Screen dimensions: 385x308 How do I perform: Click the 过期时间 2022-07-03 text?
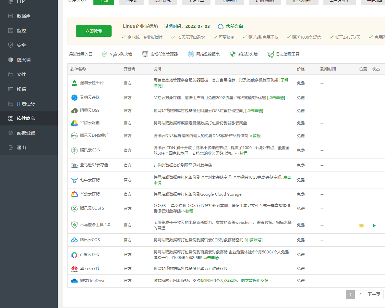pyautogui.click(x=187, y=26)
